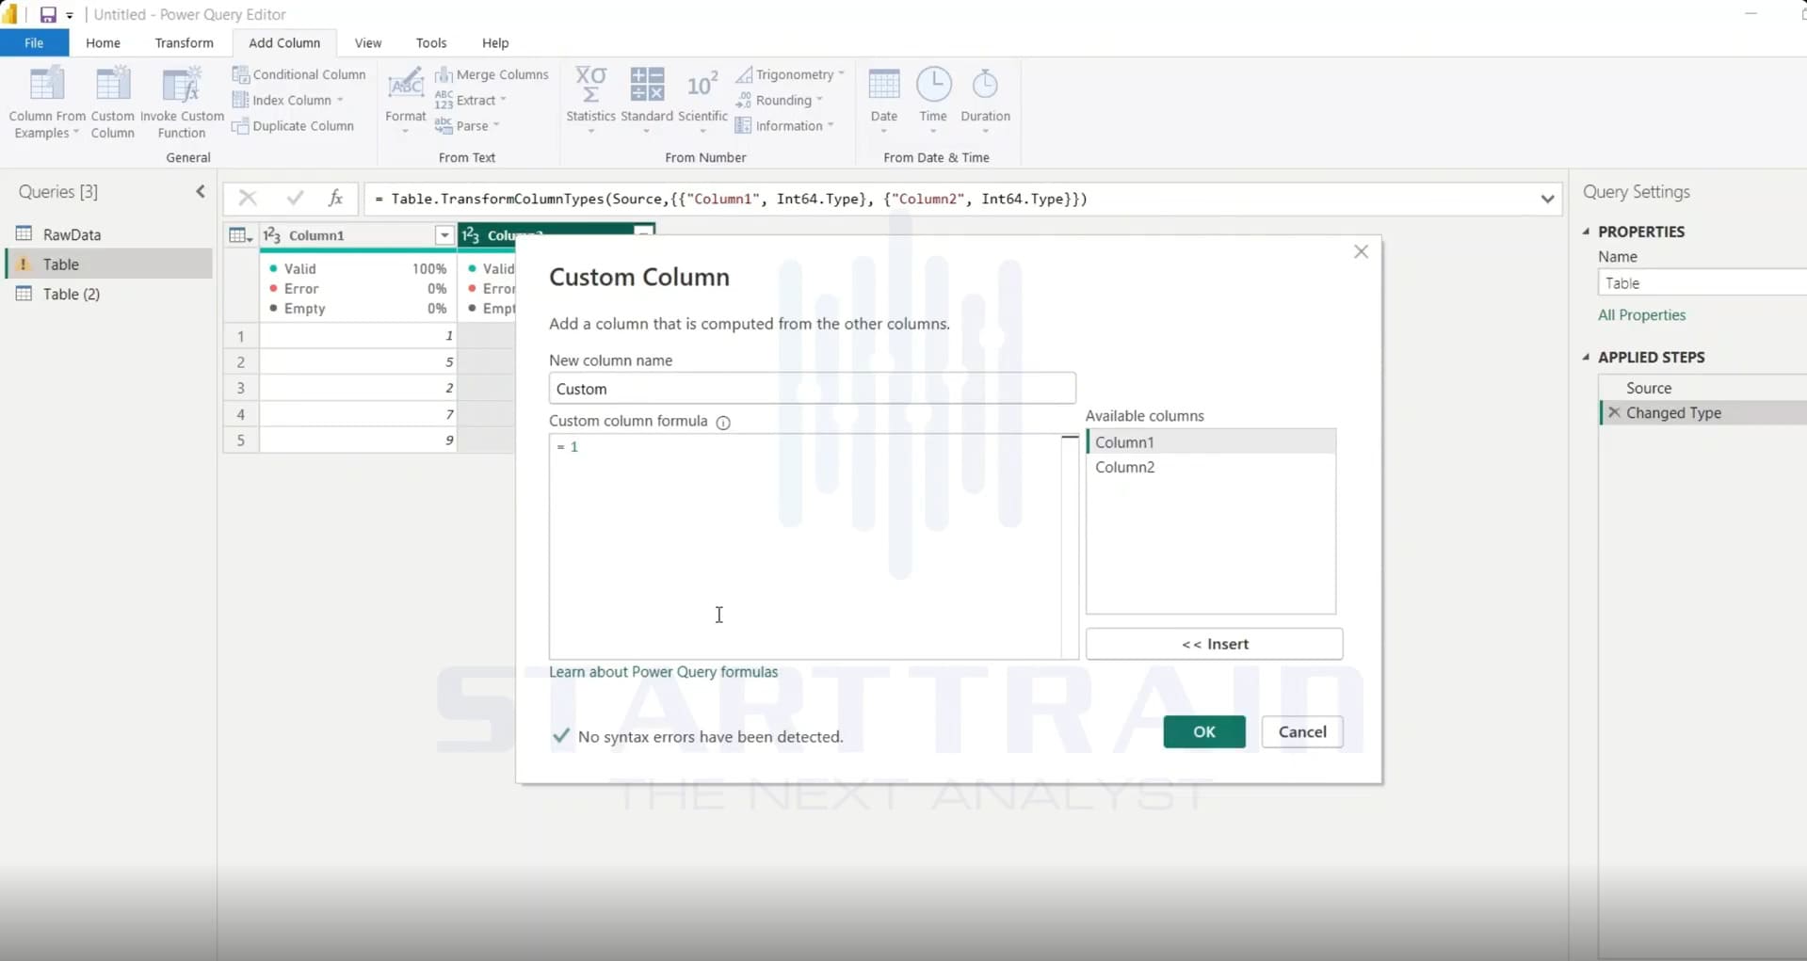Click table corner menu icon
The height and width of the screenshot is (961, 1807).
click(x=241, y=235)
